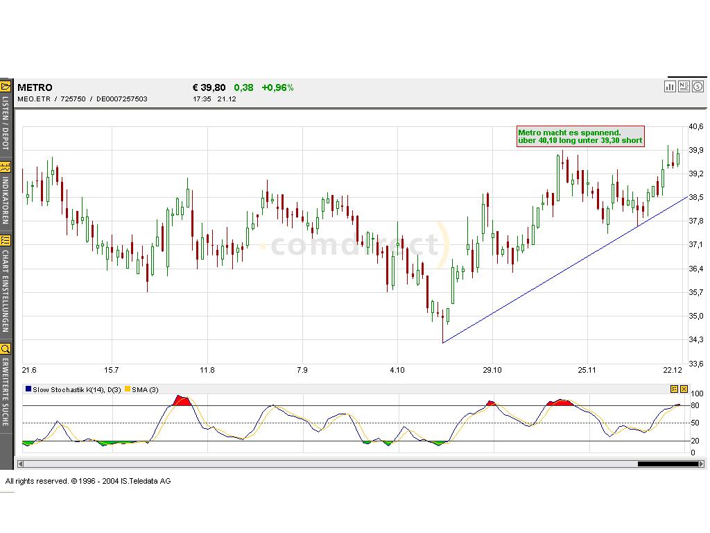Open the LISTEN / DEPOT sidebar tab
Screen dimensions: 710x533
[x=6, y=123]
